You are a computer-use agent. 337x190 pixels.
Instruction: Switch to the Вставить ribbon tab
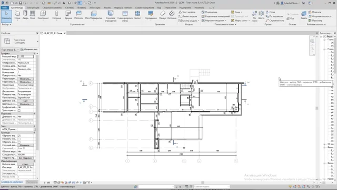[82, 7]
